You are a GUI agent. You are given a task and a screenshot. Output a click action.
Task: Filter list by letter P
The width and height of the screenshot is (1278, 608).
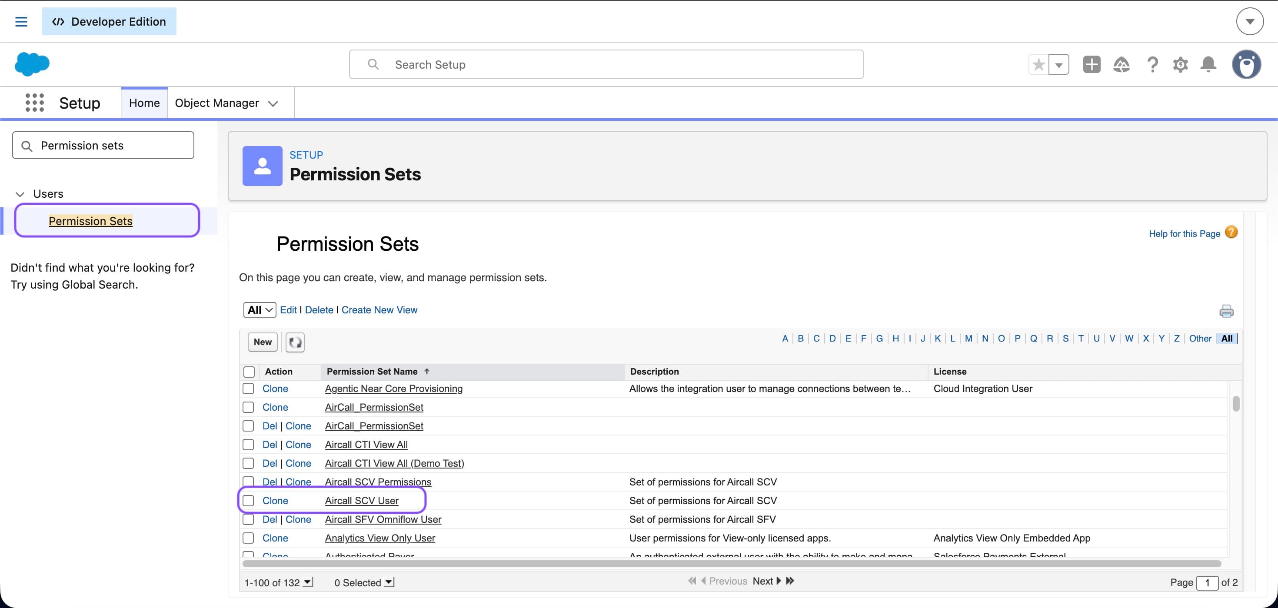[x=1018, y=339]
